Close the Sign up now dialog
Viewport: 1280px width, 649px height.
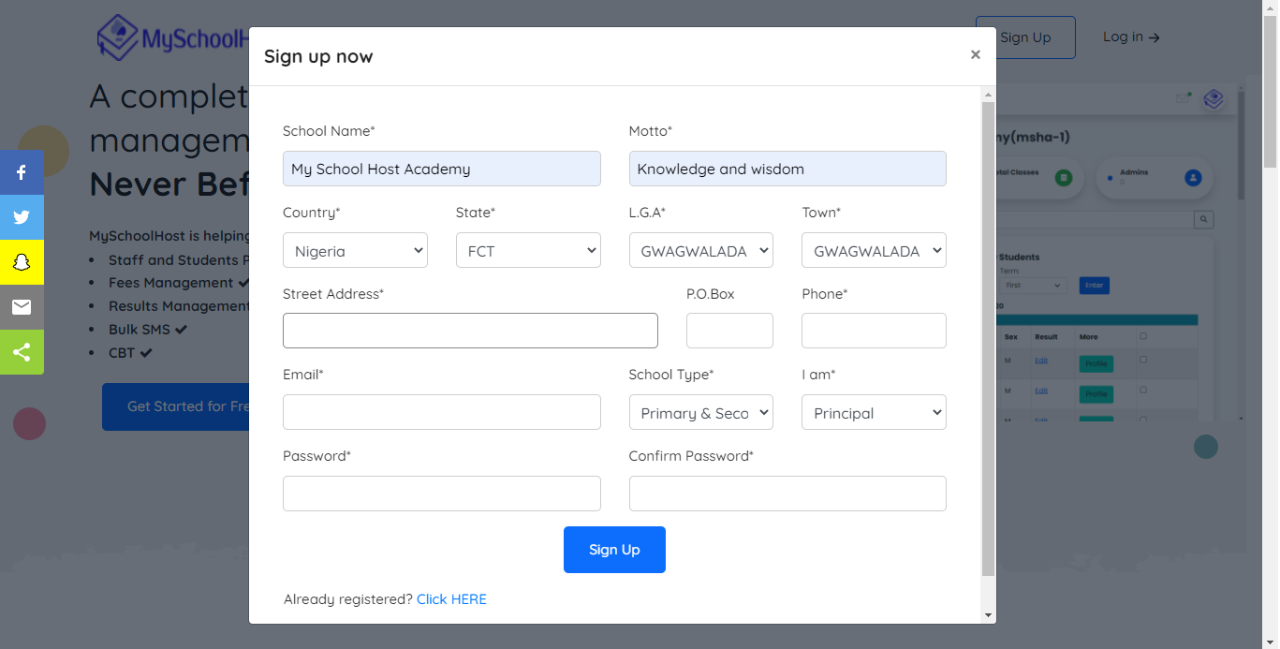click(x=975, y=55)
